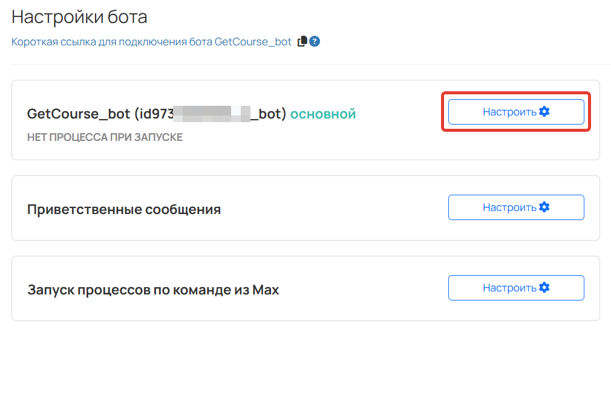The image size is (611, 419).
Task: Click Настроить for Запуск процессов по команде из Max
Action: click(x=515, y=288)
